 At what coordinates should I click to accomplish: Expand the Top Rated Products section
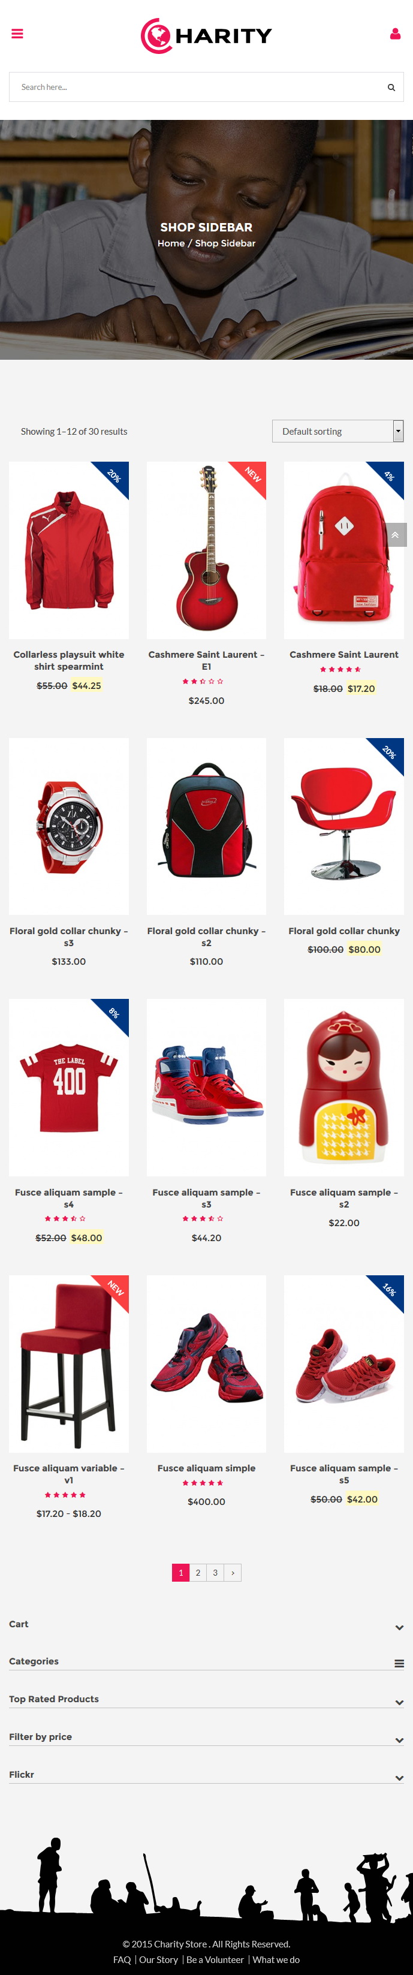(x=399, y=1702)
